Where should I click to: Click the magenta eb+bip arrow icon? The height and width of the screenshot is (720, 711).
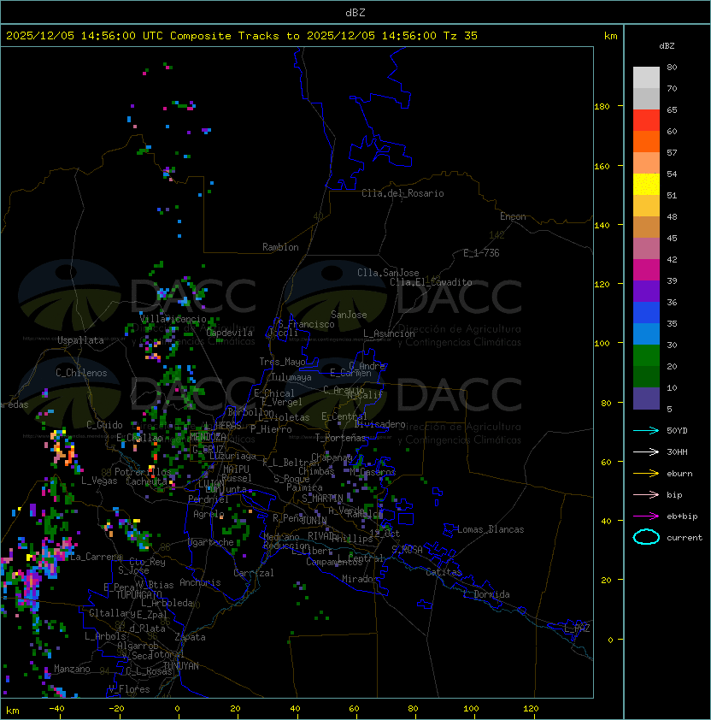[x=646, y=516]
